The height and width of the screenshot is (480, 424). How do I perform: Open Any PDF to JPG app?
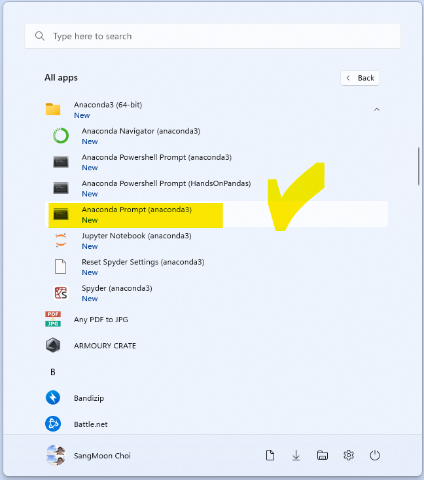[x=217, y=320]
